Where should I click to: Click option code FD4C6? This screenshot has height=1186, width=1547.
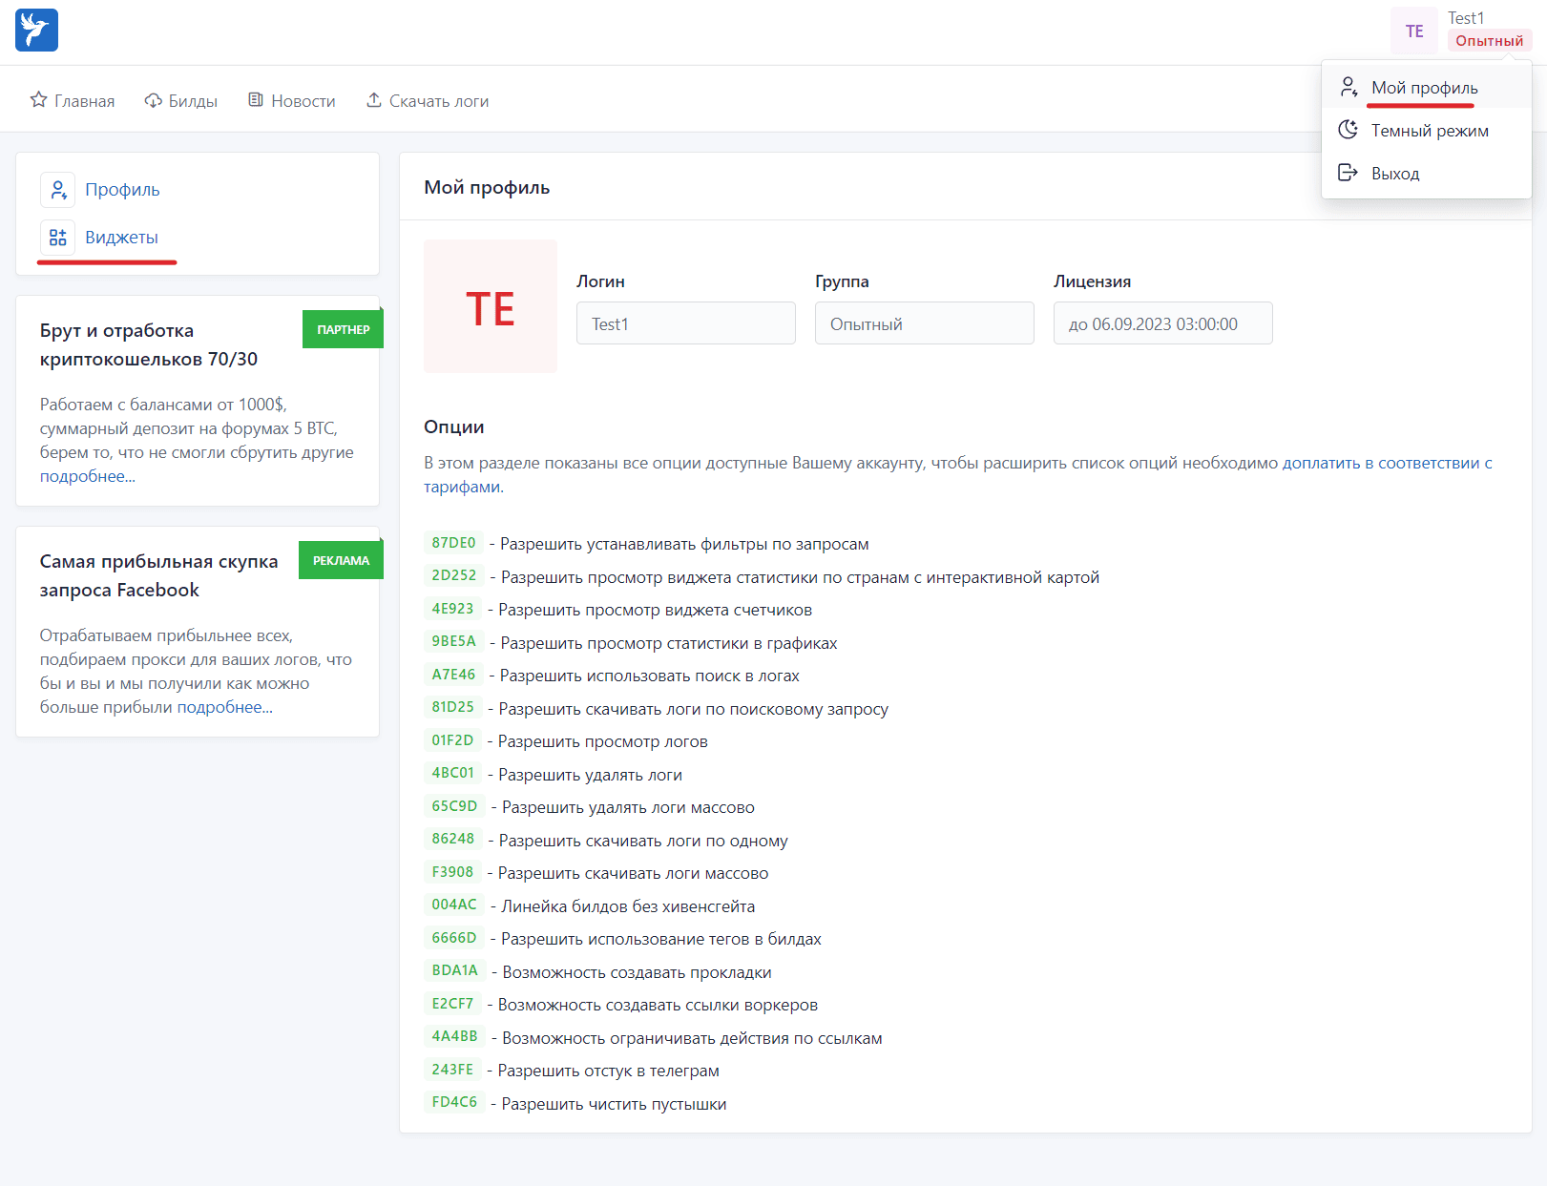pos(454,1102)
